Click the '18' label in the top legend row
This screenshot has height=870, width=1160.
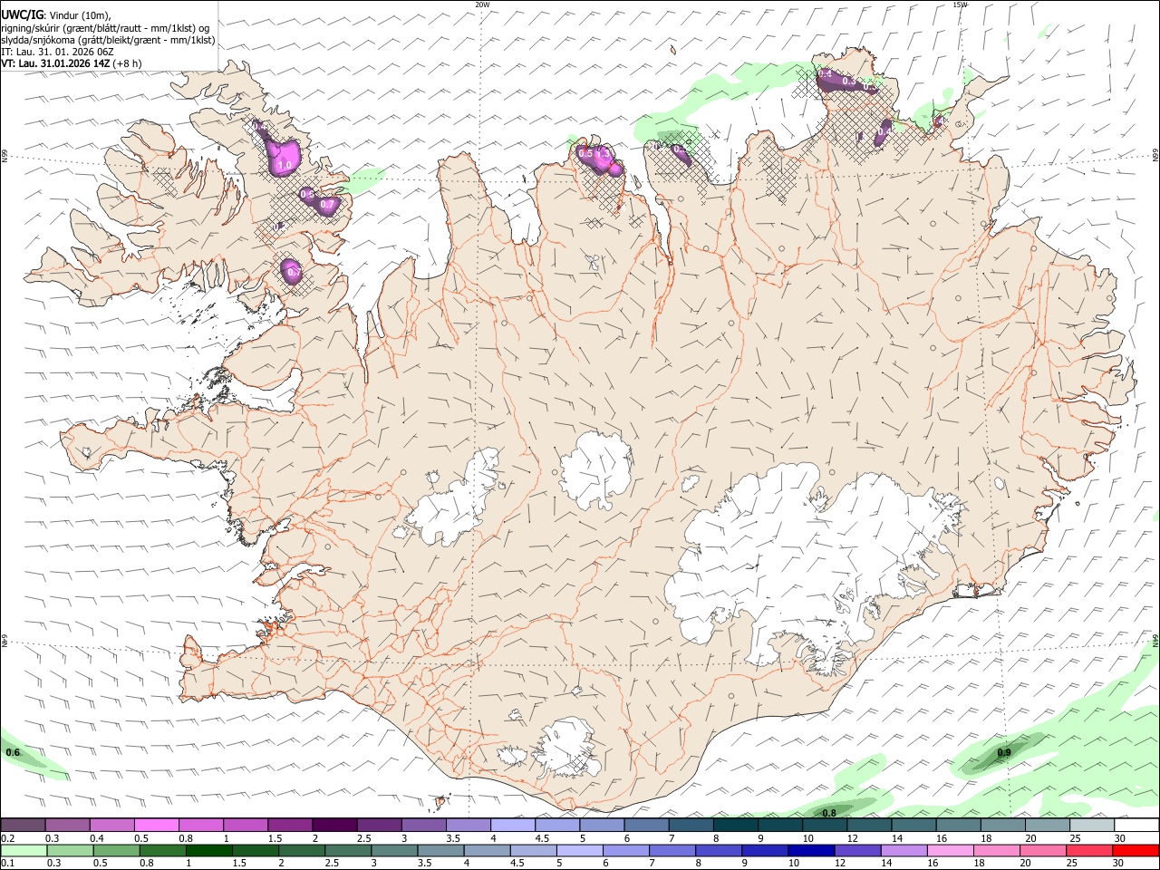click(x=986, y=838)
